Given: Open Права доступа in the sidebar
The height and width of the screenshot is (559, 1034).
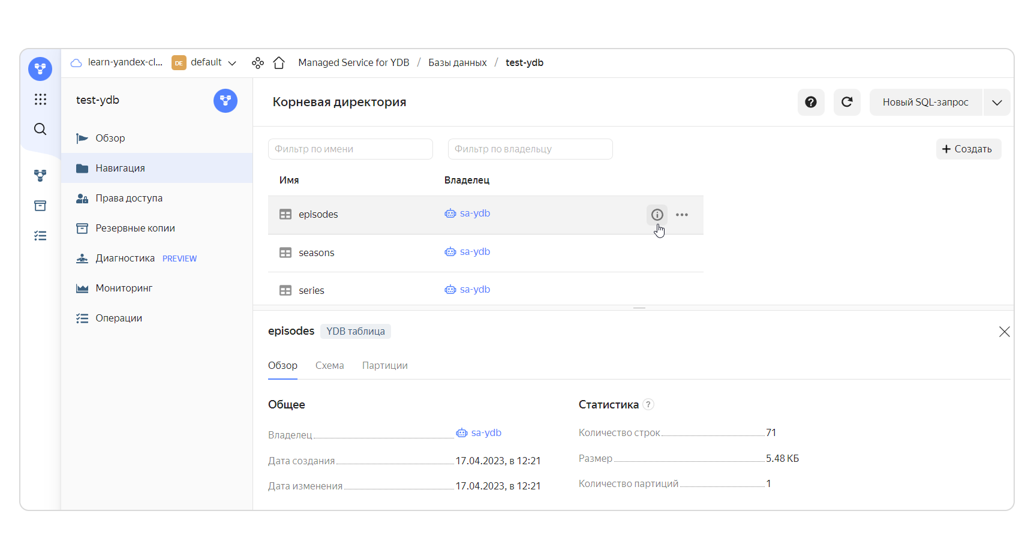Looking at the screenshot, I should click(157, 198).
